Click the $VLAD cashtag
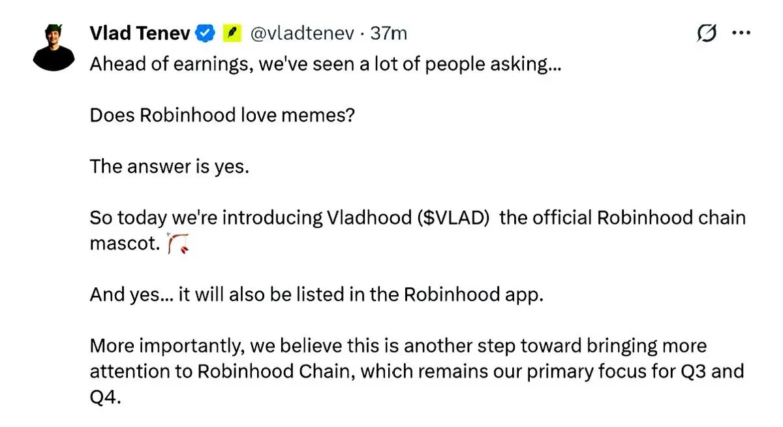Viewport: 783px width, 427px height. pos(453,217)
